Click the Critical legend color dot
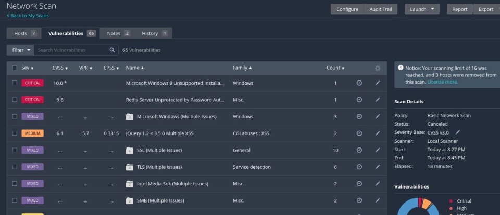This screenshot has width=500, height=215. pos(451,201)
